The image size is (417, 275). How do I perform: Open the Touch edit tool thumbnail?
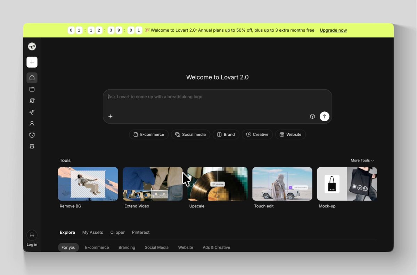[282, 184]
